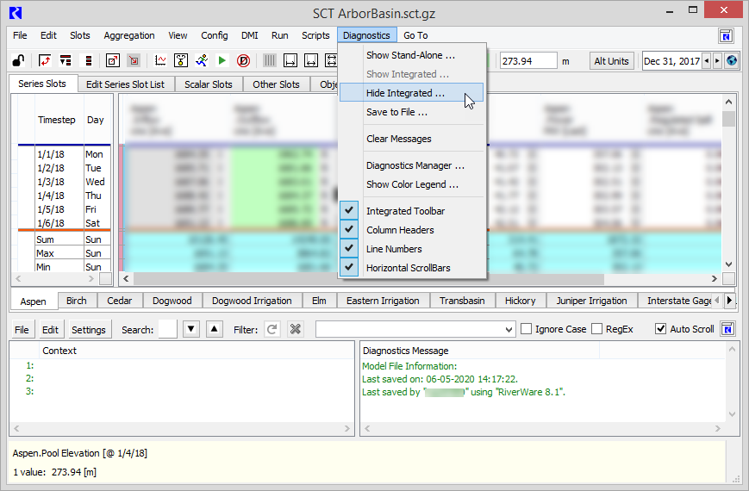The height and width of the screenshot is (491, 749).
Task: Expand the filter text dropdown
Action: (509, 329)
